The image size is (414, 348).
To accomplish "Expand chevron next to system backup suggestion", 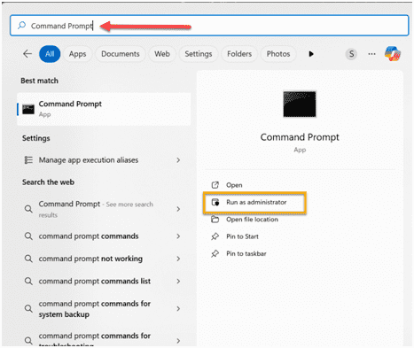I will click(178, 309).
